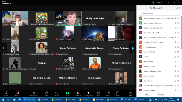Viewport: 182px width, 102px height.
Task: Open the Apps icon in toolbar
Action: pos(99,93)
